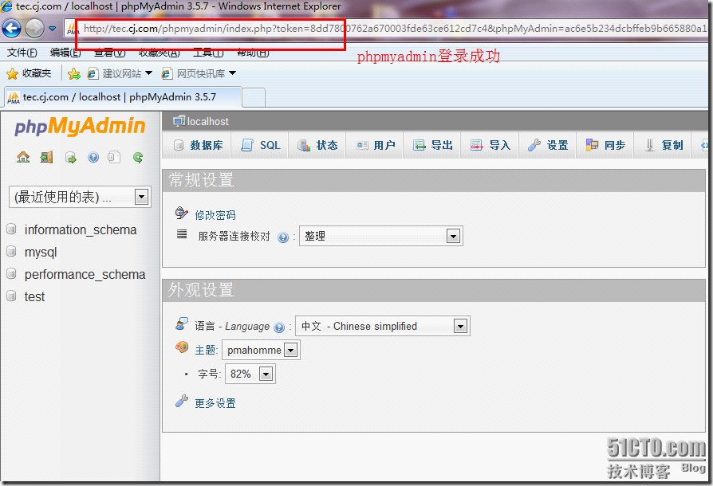Image resolution: width=713 pixels, height=486 pixels.
Task: Go to phpMyAdmin home icon
Action: pyautogui.click(x=23, y=157)
